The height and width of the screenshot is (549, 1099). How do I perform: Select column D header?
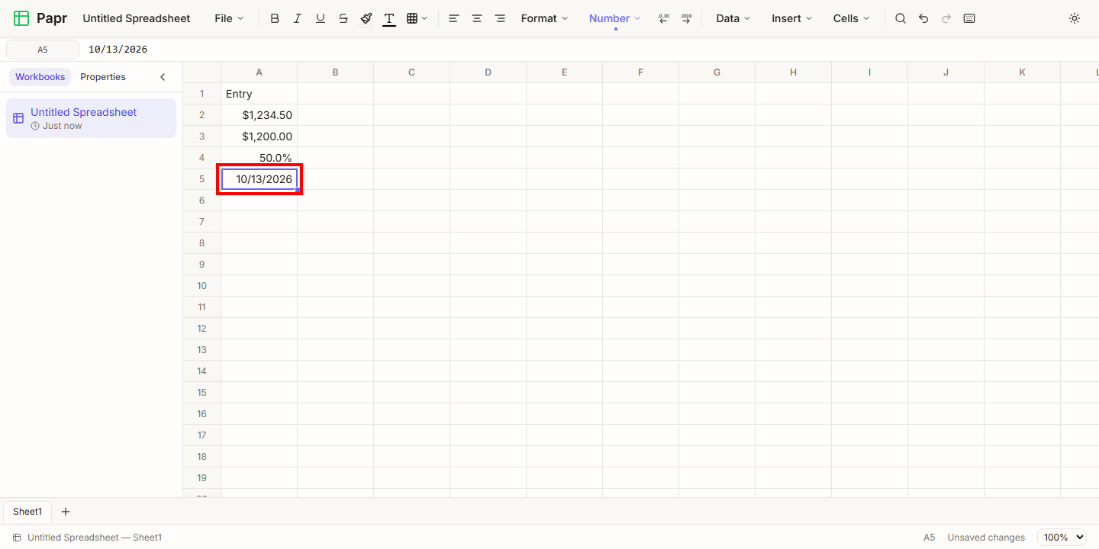point(488,72)
